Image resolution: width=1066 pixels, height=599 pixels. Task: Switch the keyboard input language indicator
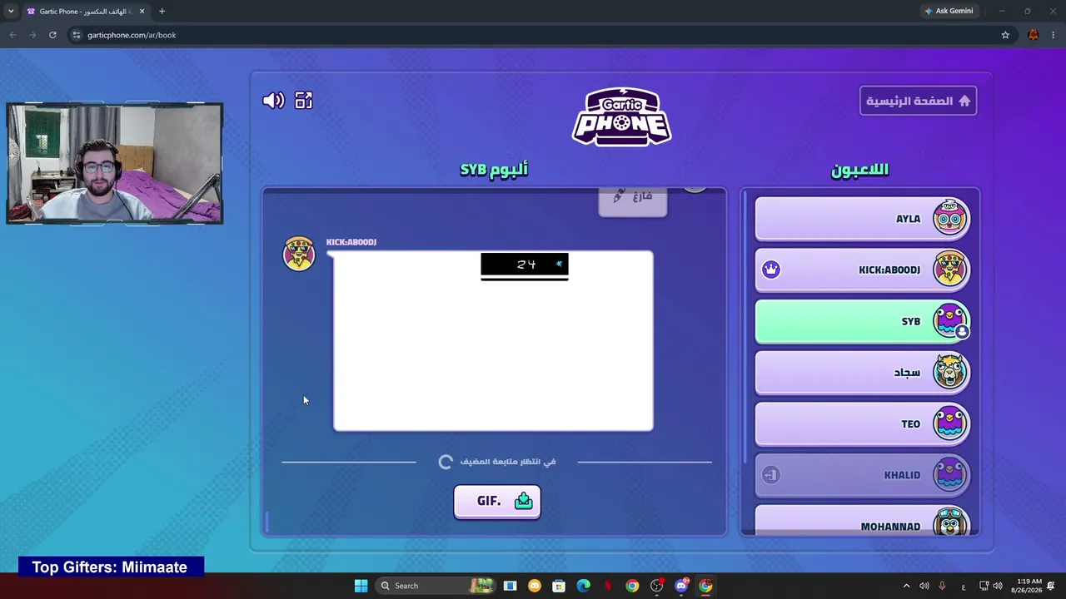[964, 586]
